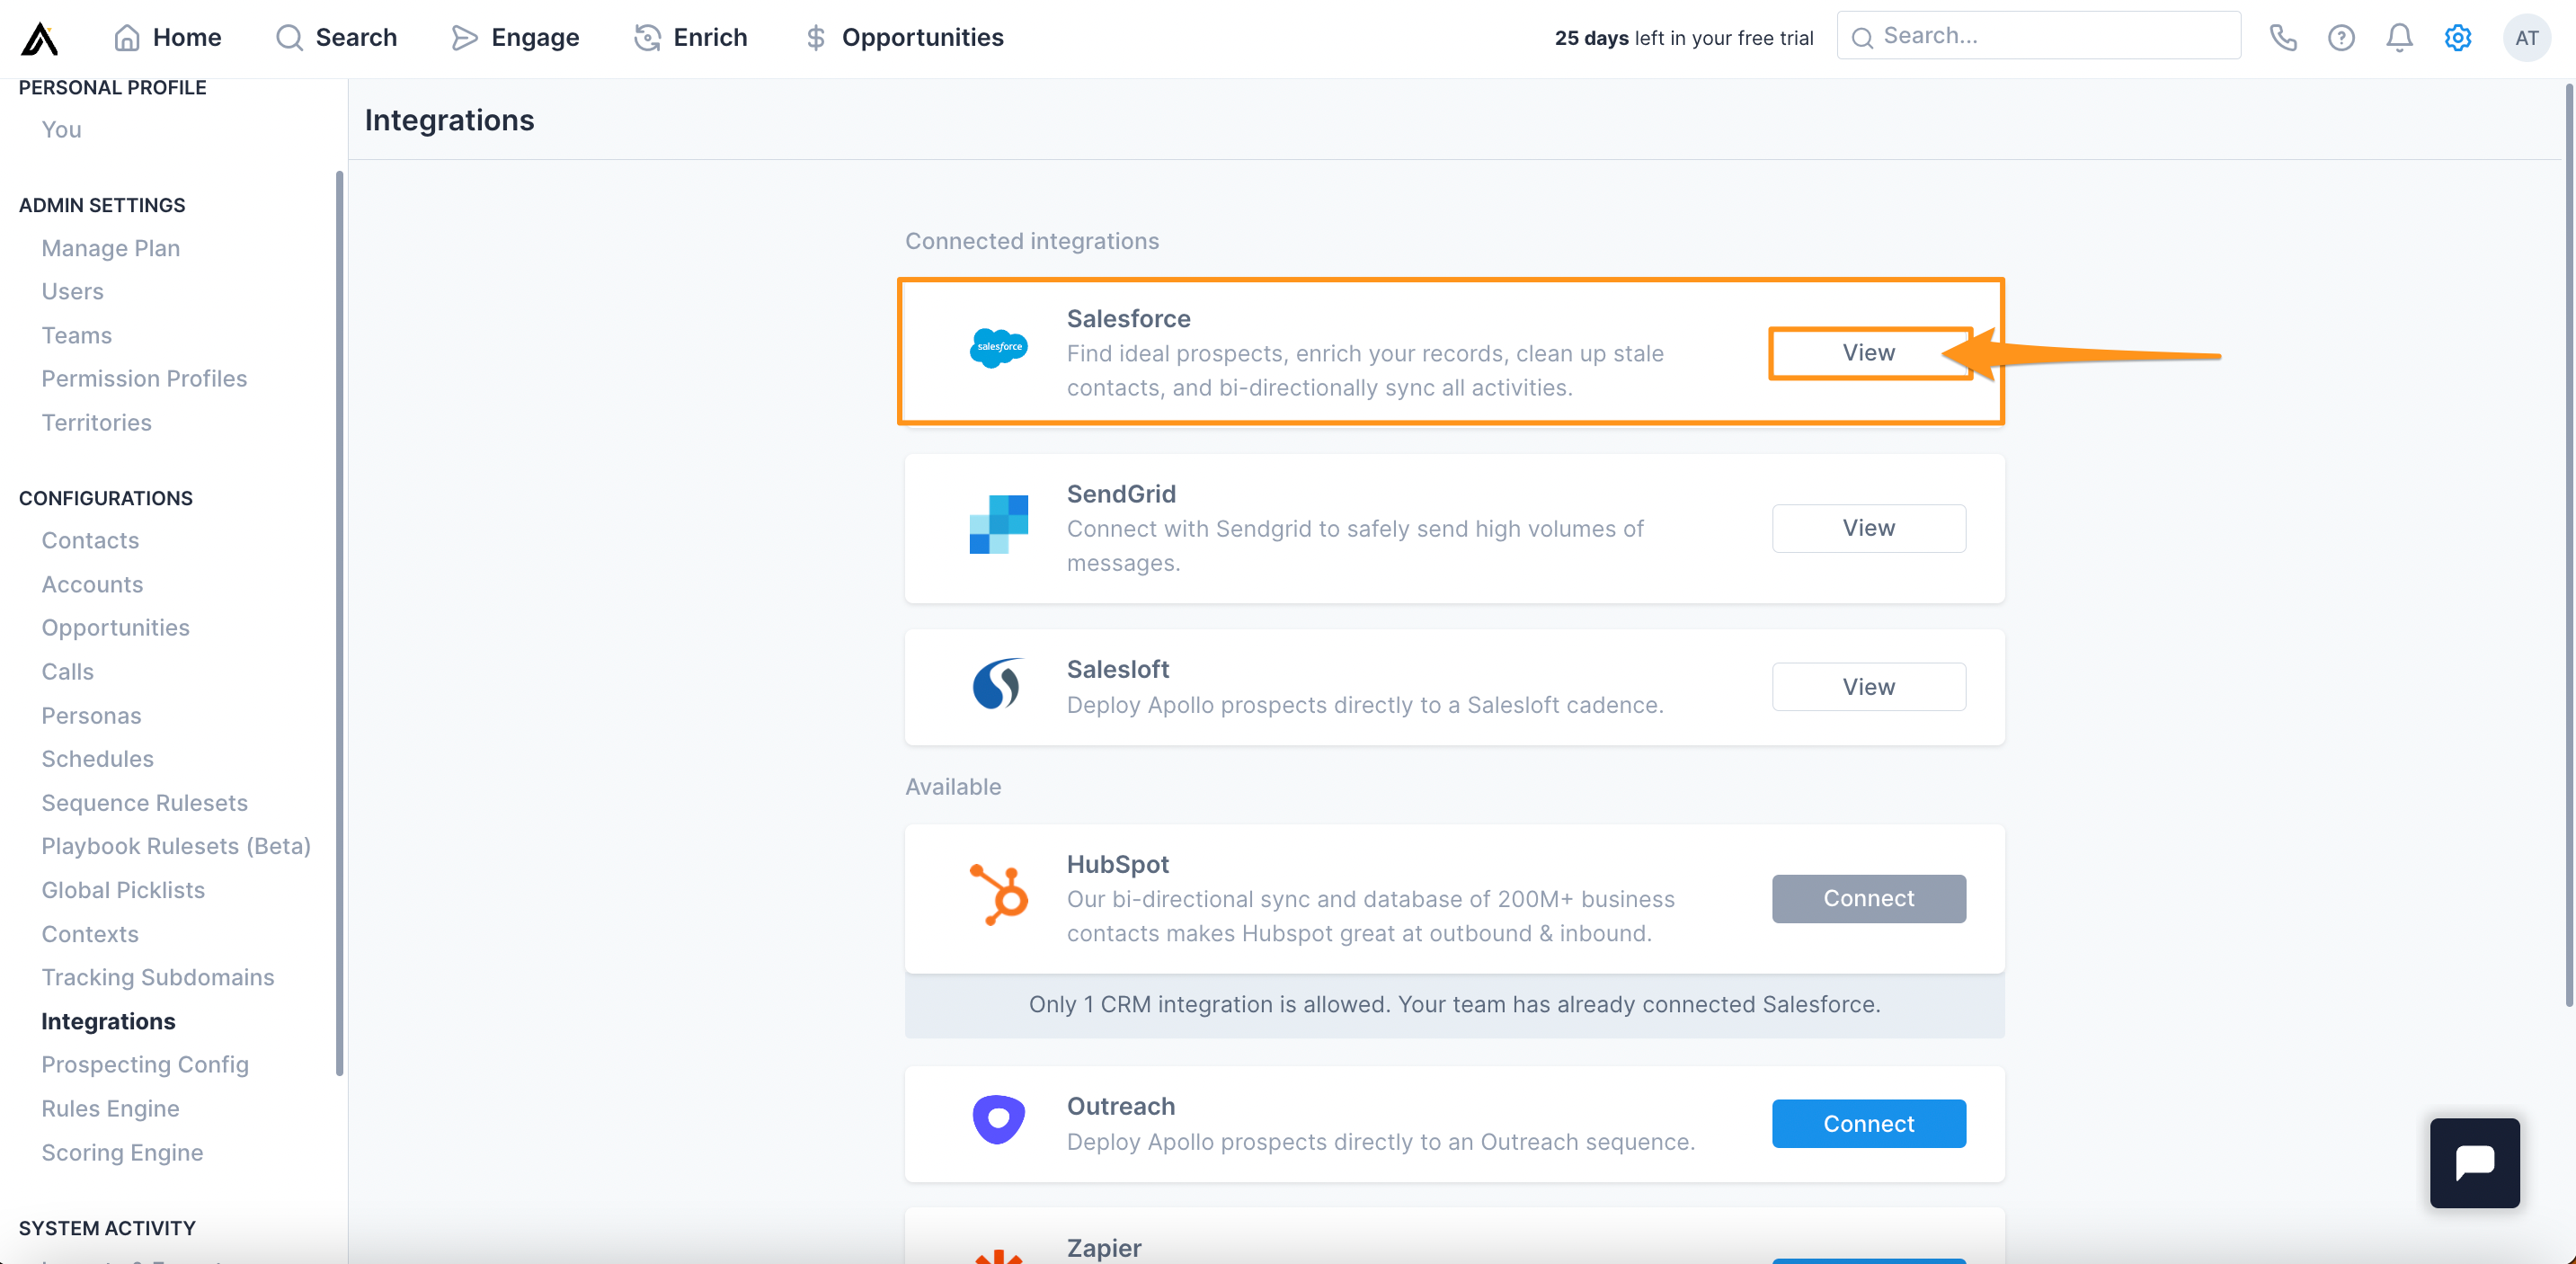View the SendGrid integration
The image size is (2576, 1264).
tap(1868, 528)
